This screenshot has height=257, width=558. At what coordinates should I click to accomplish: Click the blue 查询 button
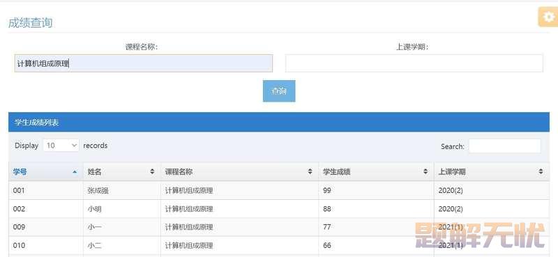279,91
